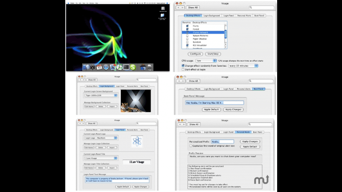The image size is (342, 192).
Task: Check Nature Patterns favorite checkbox
Action: tap(188, 36)
